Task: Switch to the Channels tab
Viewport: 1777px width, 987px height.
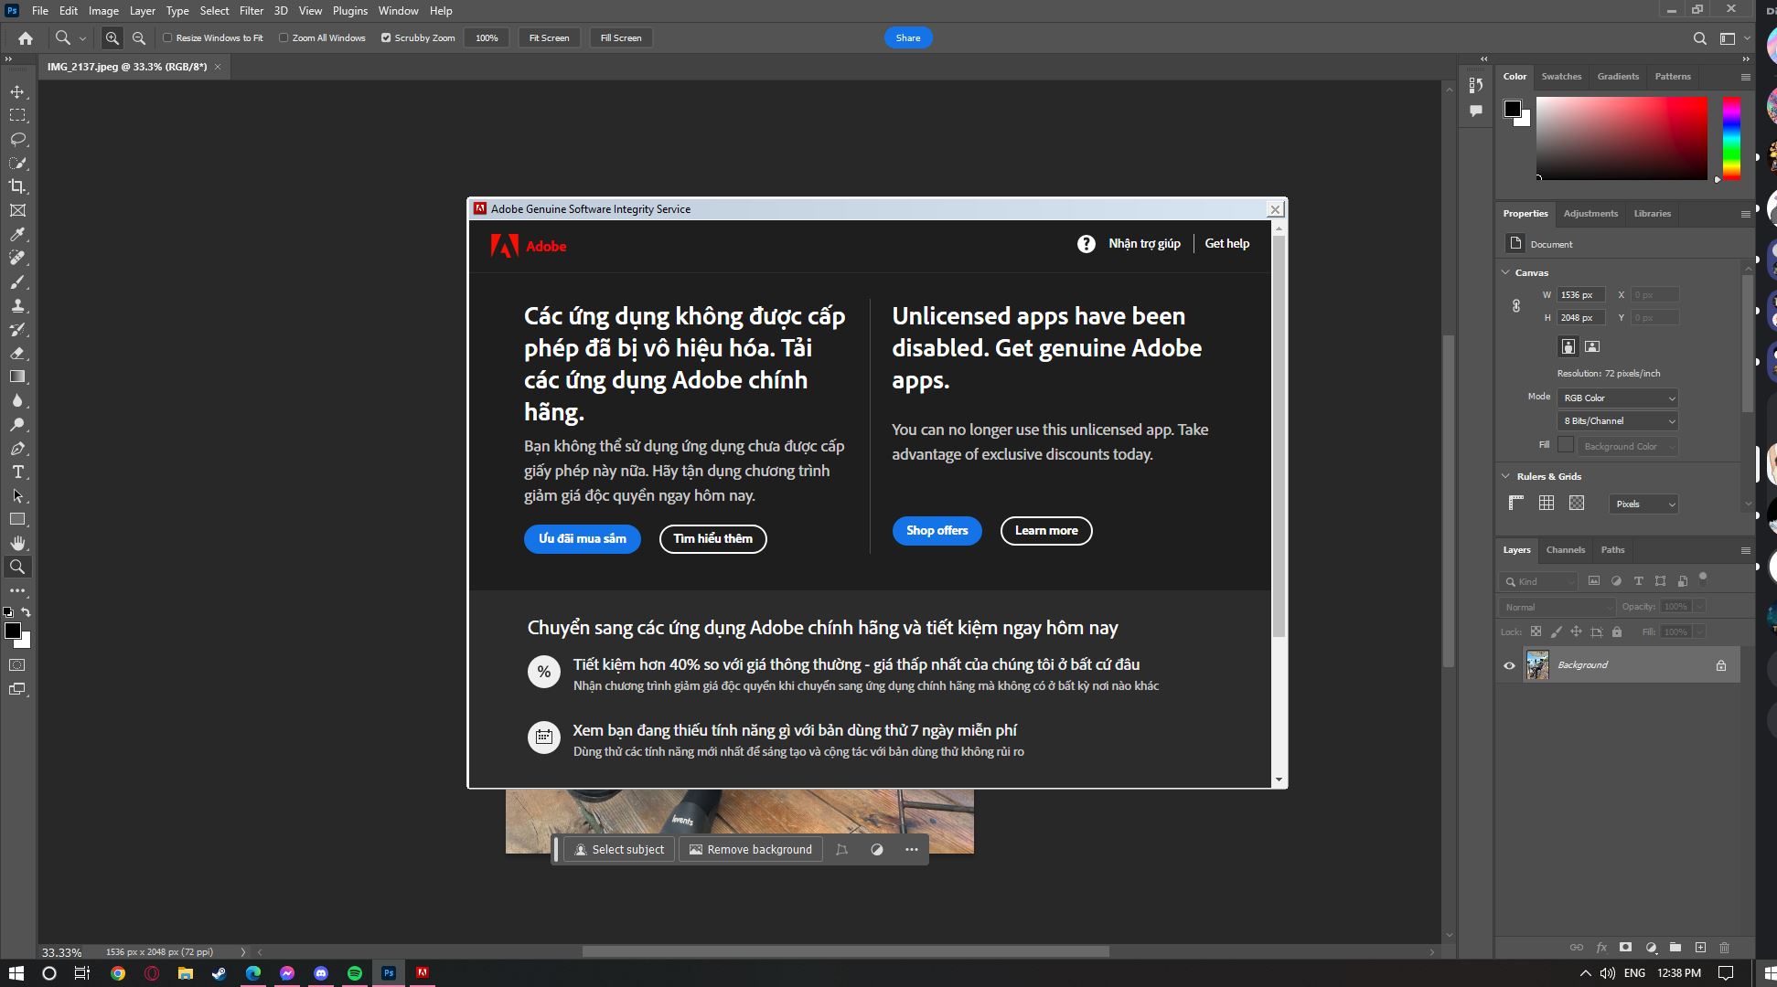Action: click(x=1565, y=549)
